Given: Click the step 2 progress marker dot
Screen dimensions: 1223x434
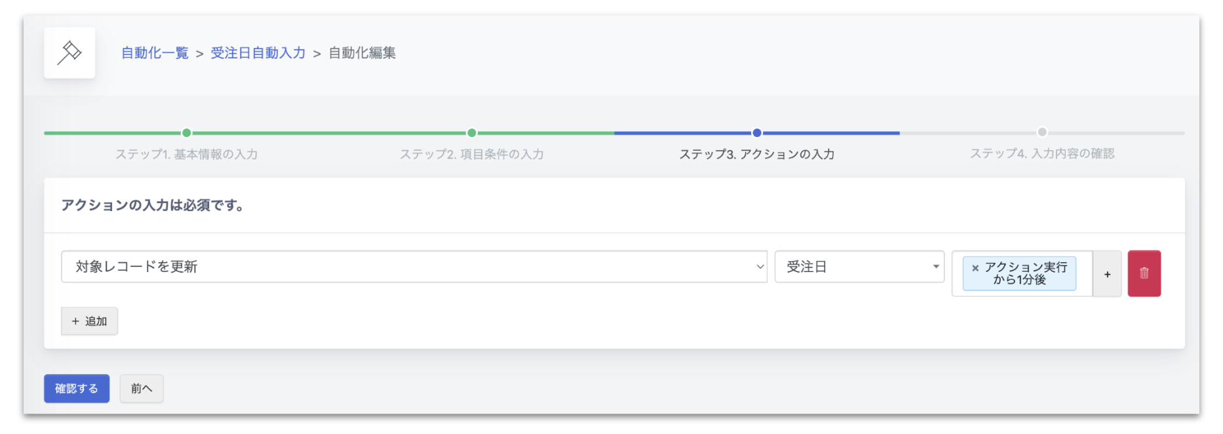Looking at the screenshot, I should pos(472,133).
